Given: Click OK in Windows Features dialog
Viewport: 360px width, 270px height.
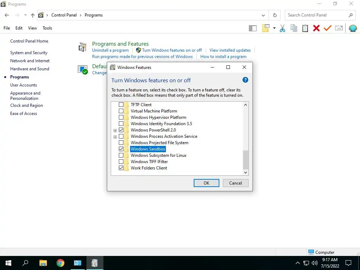Looking at the screenshot, I should (x=206, y=183).
